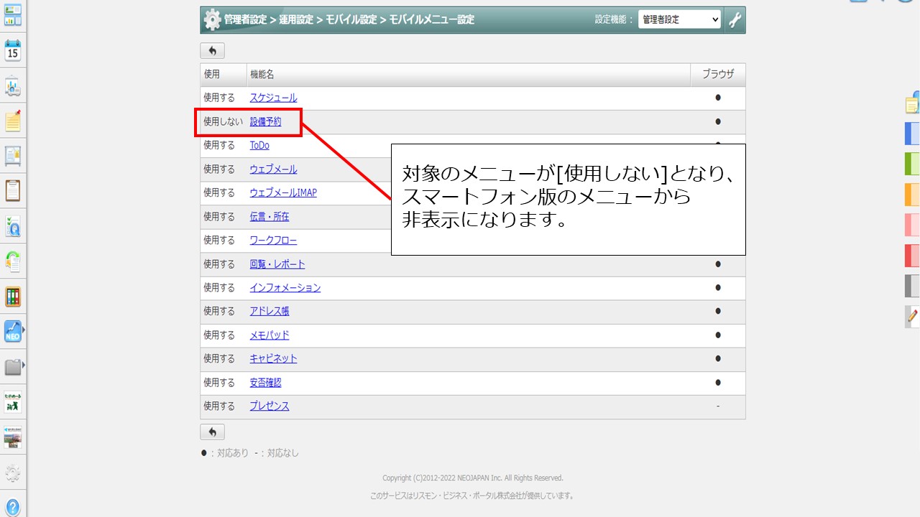920x517 pixels.
Task: Click the green refresh document sidebar icon
Action: point(13,261)
